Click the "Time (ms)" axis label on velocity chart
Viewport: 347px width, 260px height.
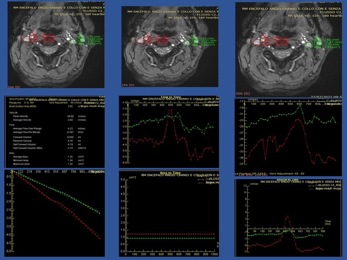pos(328,223)
